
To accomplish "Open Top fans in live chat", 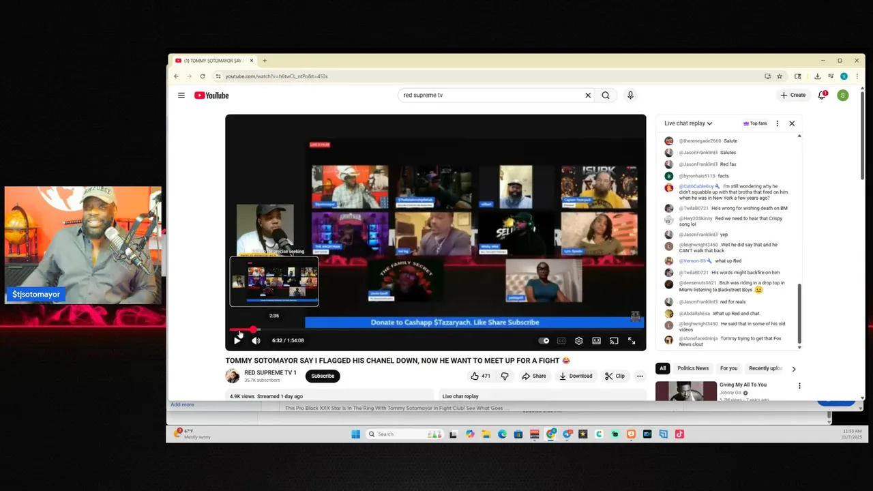I will 755,123.
